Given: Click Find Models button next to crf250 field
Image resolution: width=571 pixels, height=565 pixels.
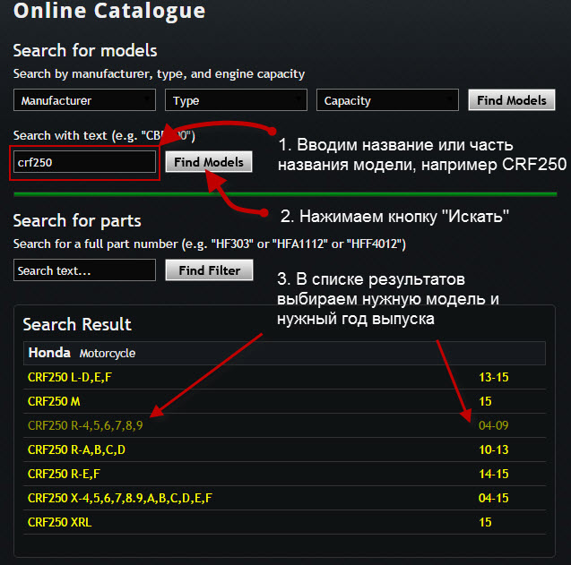Looking at the screenshot, I should (209, 162).
